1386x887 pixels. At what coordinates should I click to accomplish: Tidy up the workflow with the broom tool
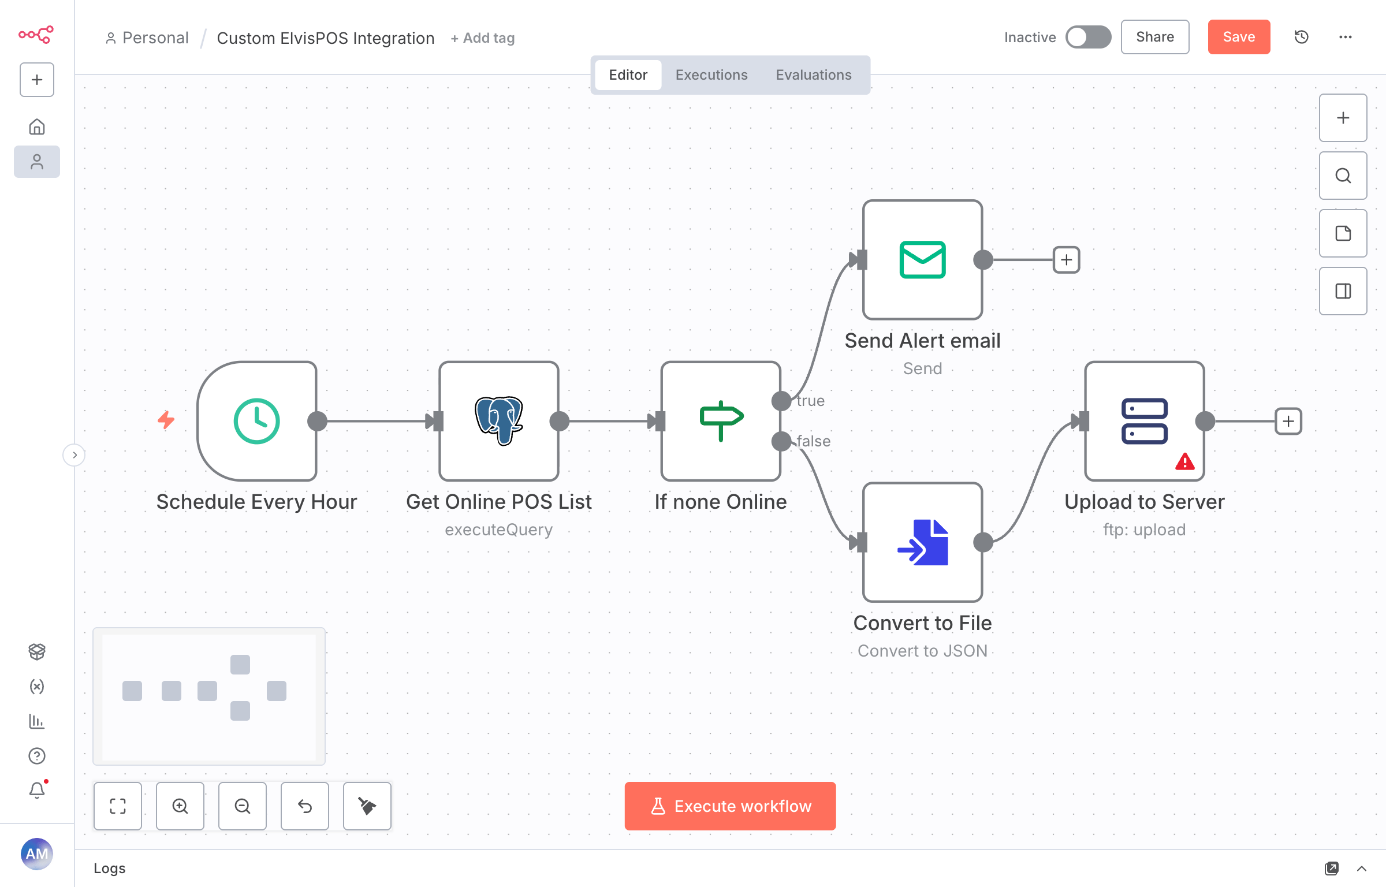(x=367, y=806)
